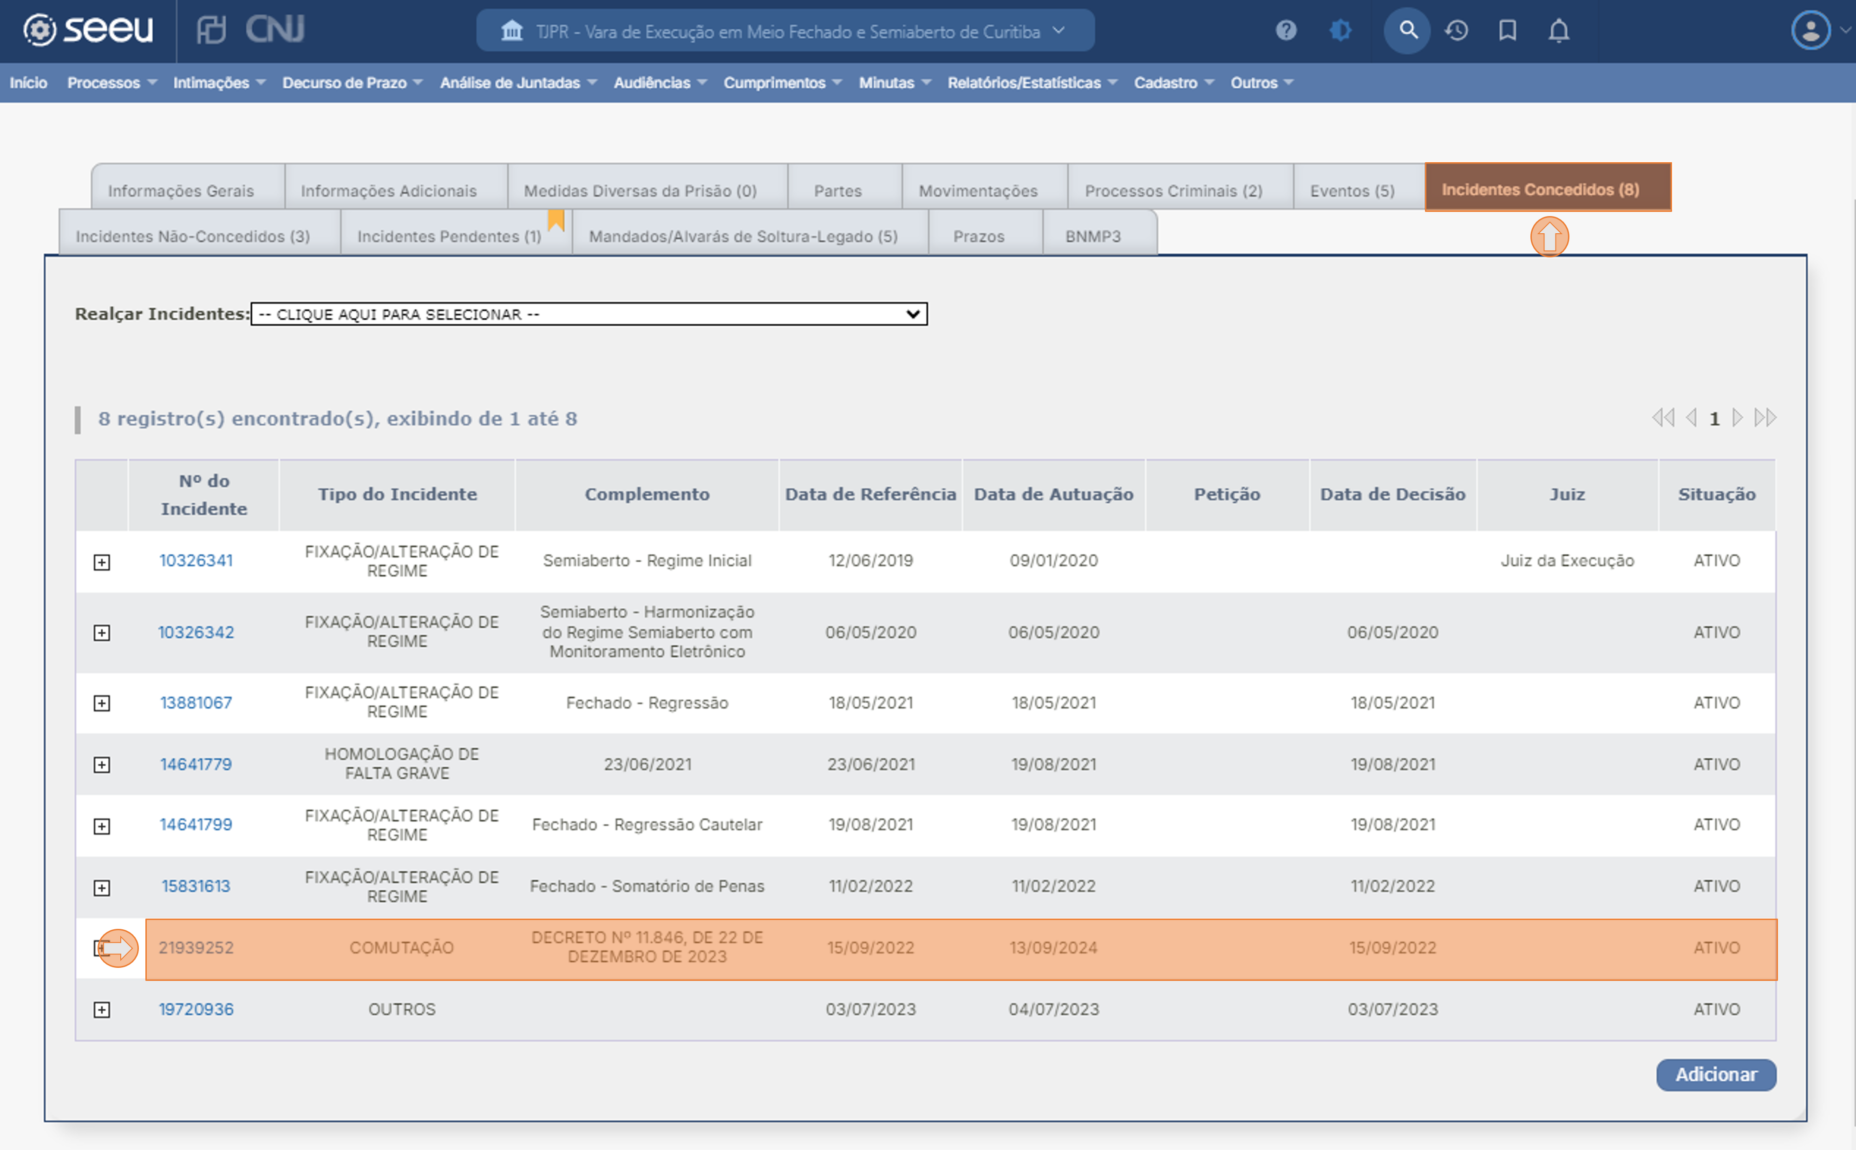The image size is (1856, 1150).
Task: Switch to Processos Criminais (2) tab
Action: pyautogui.click(x=1180, y=188)
